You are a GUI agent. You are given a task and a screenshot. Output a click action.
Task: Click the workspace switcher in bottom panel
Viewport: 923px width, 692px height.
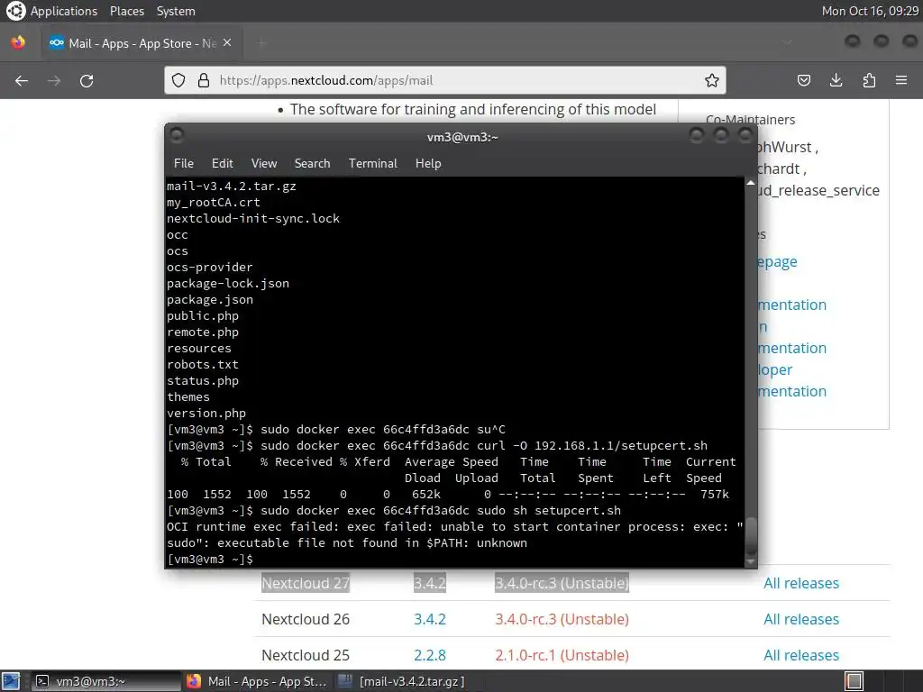pos(854,681)
